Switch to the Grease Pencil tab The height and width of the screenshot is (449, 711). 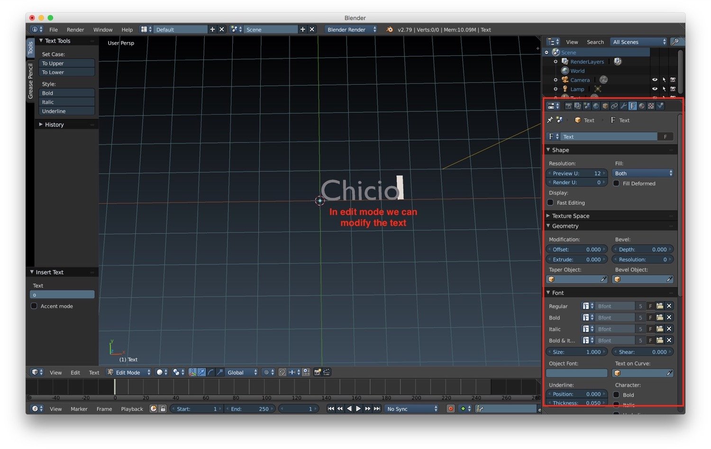(x=30, y=81)
